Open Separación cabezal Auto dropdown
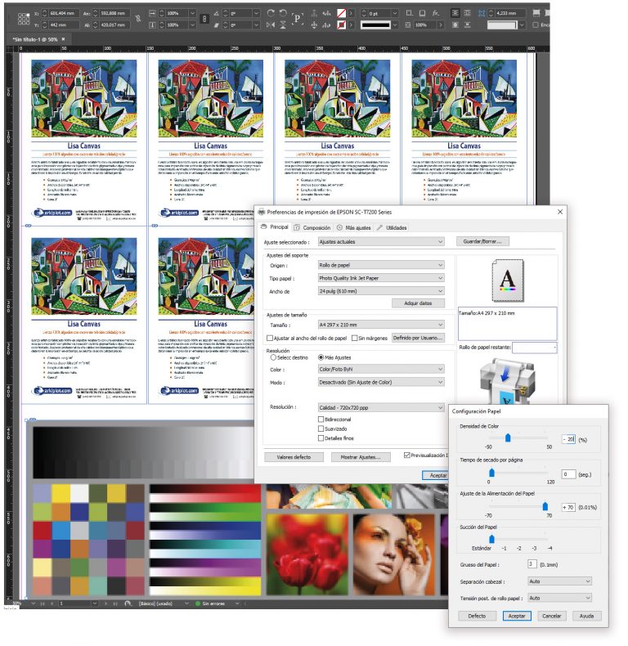628x646 pixels. click(559, 581)
